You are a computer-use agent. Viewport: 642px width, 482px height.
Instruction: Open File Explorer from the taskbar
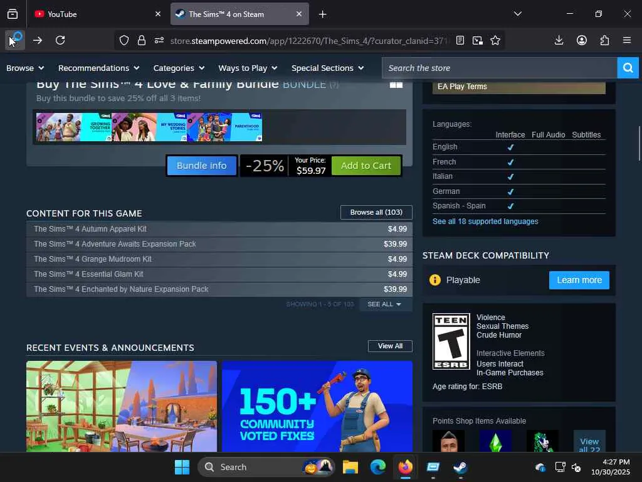coord(350,467)
